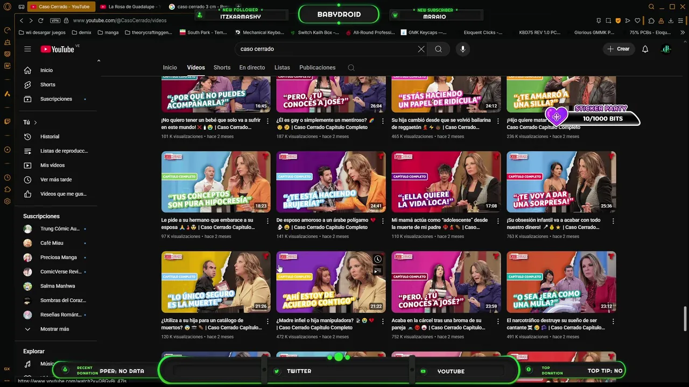Open 'LO ÚNICO SEGURO ES LA MUERTE' thumbnail
Image resolution: width=689 pixels, height=387 pixels.
[216, 282]
